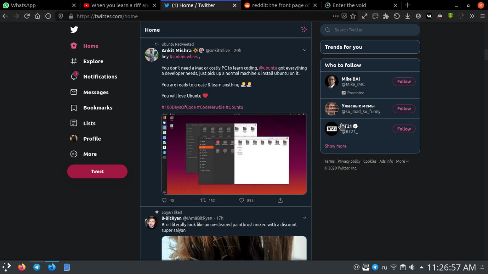The height and width of the screenshot is (274, 488).
Task: Toggle the system volume speaker icon
Action: [x=412, y=267]
